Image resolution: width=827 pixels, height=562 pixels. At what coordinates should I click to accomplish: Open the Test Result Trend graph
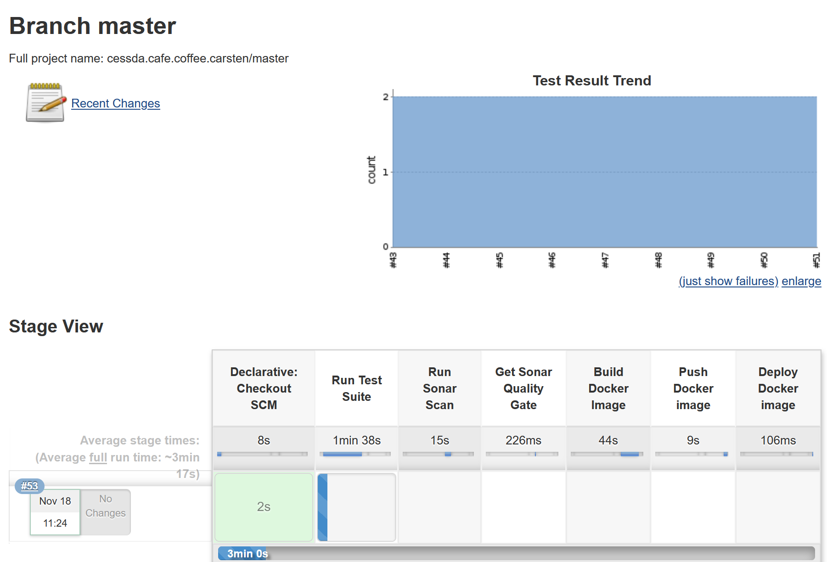604,172
